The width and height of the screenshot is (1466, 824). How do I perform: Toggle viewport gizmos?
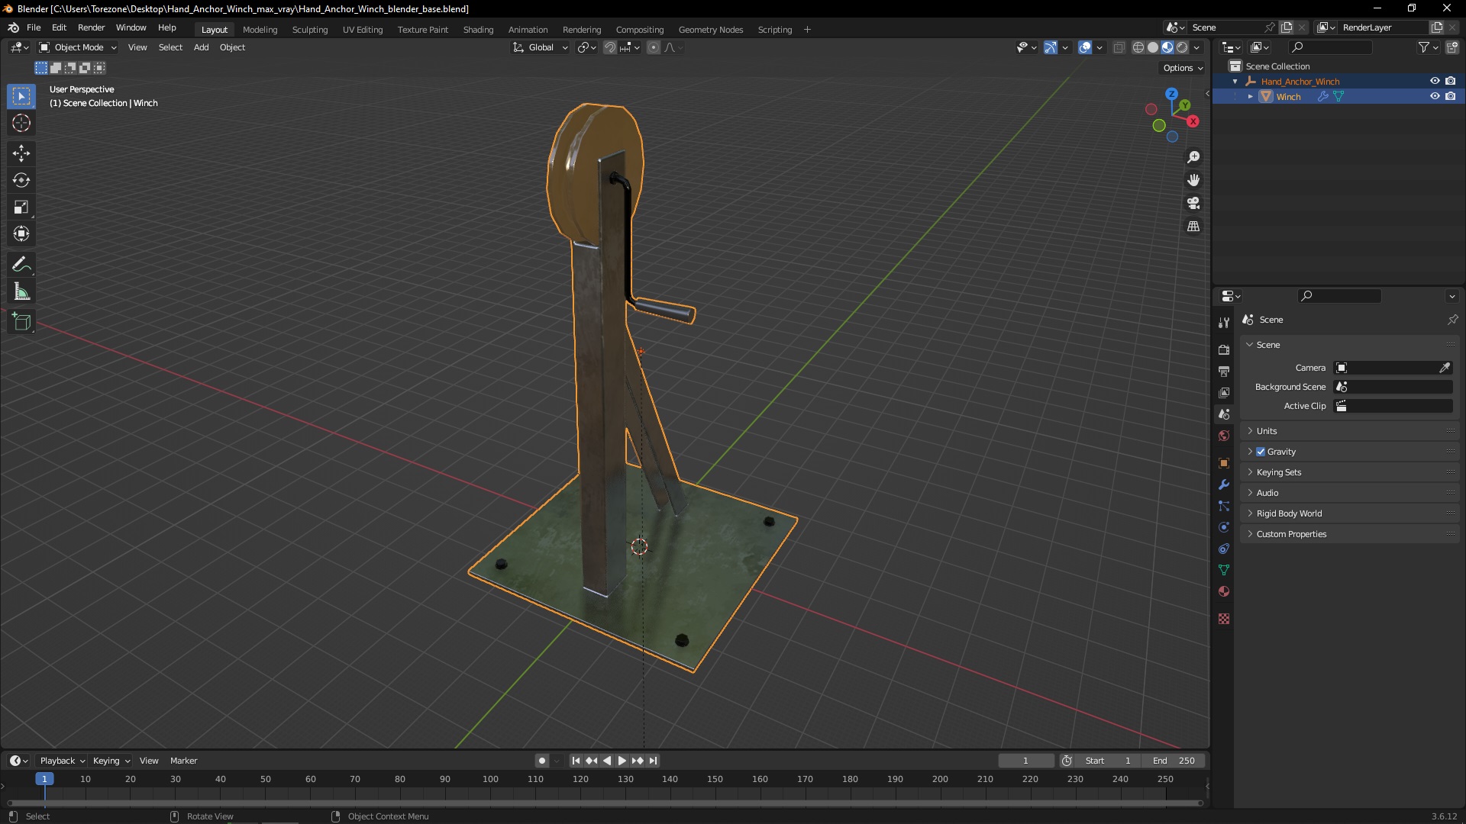(1051, 47)
